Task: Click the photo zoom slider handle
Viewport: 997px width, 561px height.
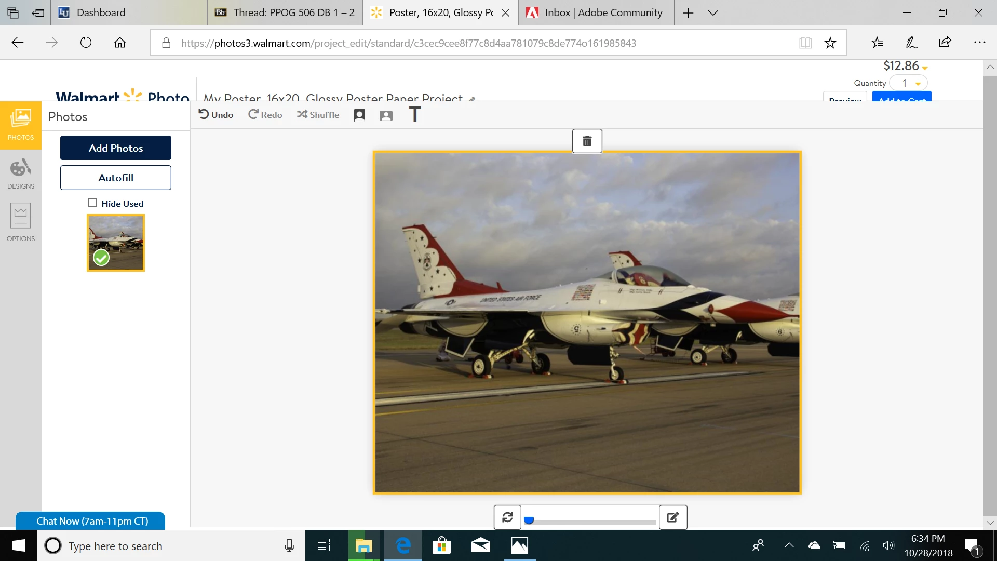Action: [529, 520]
